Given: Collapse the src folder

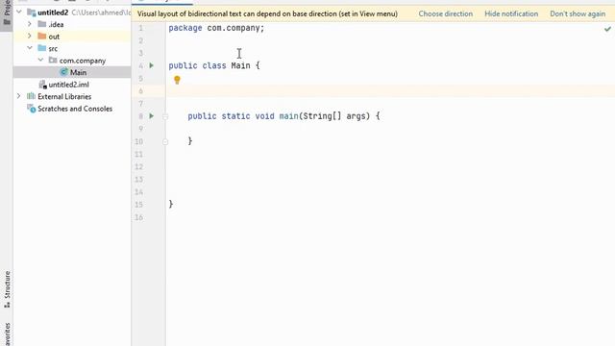Looking at the screenshot, I should tap(30, 48).
